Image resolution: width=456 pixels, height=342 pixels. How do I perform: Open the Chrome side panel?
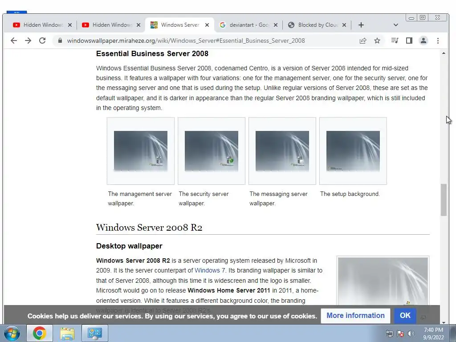(x=409, y=41)
